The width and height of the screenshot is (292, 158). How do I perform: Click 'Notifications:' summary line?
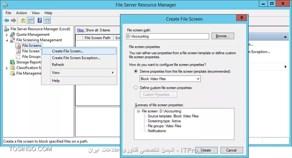[x=157, y=131]
